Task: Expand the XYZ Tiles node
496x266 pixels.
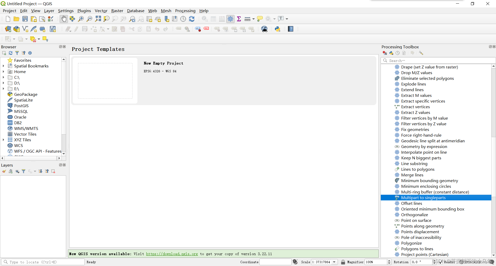Action: pos(3,140)
